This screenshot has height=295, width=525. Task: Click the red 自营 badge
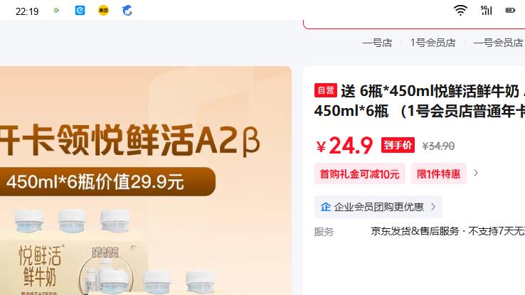325,90
